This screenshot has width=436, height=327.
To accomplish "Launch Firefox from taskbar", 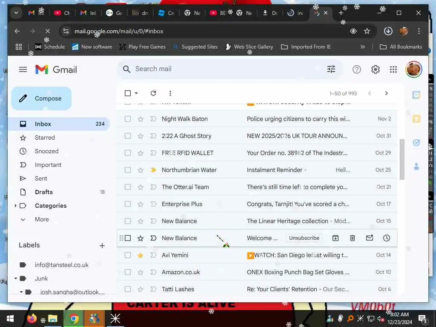I will click(x=32, y=318).
